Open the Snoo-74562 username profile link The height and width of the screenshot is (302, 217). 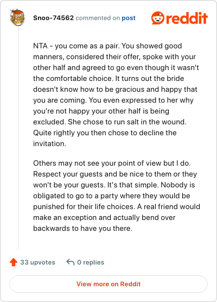53,18
